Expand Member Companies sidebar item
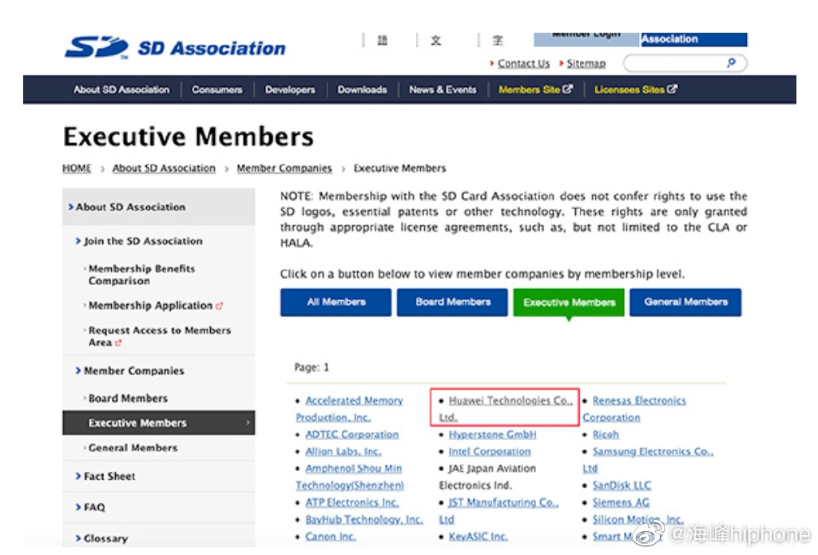Viewport: 818px width, 555px height. point(133,371)
